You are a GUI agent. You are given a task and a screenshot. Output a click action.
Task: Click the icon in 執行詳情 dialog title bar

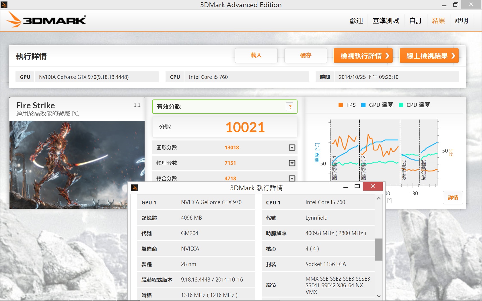pos(134,188)
